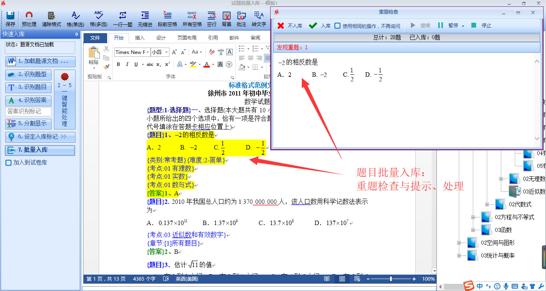Image resolution: width=546 pixels, height=291 pixels.
Task: Switch to the 设计 ribbon tab
Action: 161,38
